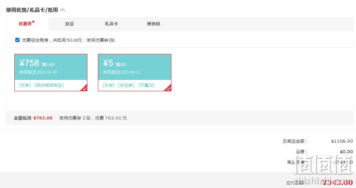356x188 pixels.
Task: Open the 领货码 tab
Action: [x=153, y=24]
